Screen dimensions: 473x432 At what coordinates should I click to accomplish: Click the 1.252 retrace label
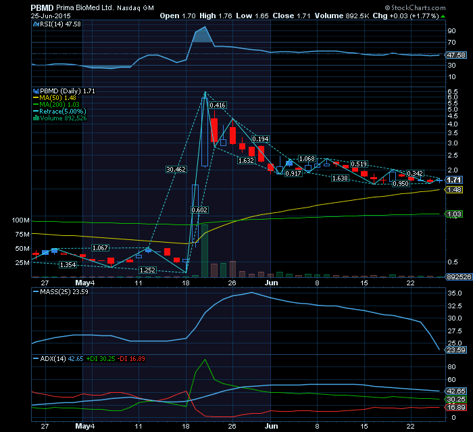(147, 270)
